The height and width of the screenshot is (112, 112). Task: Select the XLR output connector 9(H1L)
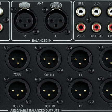[x=49, y=59]
